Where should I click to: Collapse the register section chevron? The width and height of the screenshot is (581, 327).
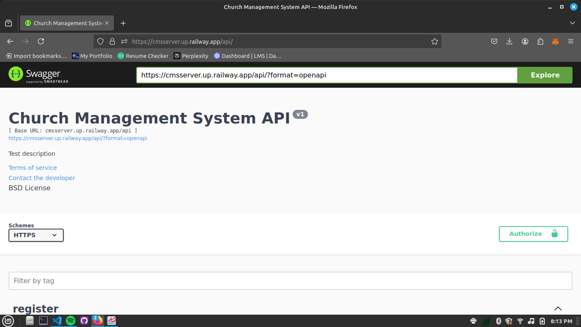(558, 309)
